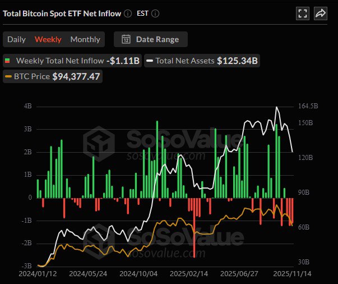This screenshot has width=338, height=284.
Task: Click the fullscreen expand icon
Action: [x=303, y=13]
